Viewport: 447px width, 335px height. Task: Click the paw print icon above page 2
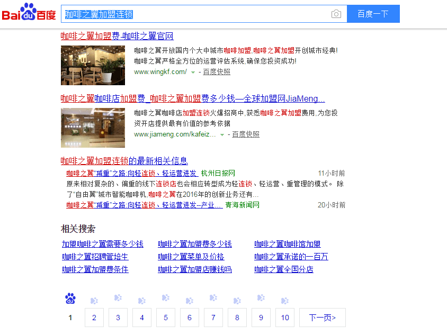pos(94,301)
